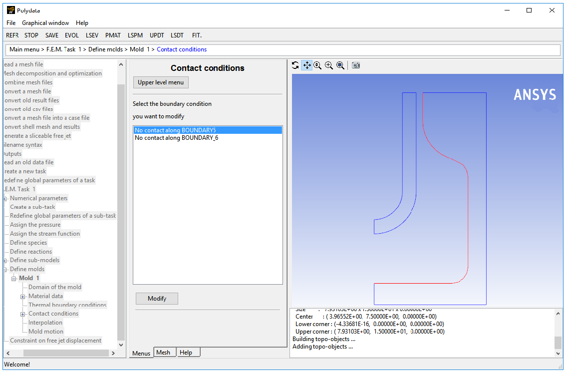The height and width of the screenshot is (372, 567).
Task: Select Assign the pressure in tree
Action: (35, 224)
